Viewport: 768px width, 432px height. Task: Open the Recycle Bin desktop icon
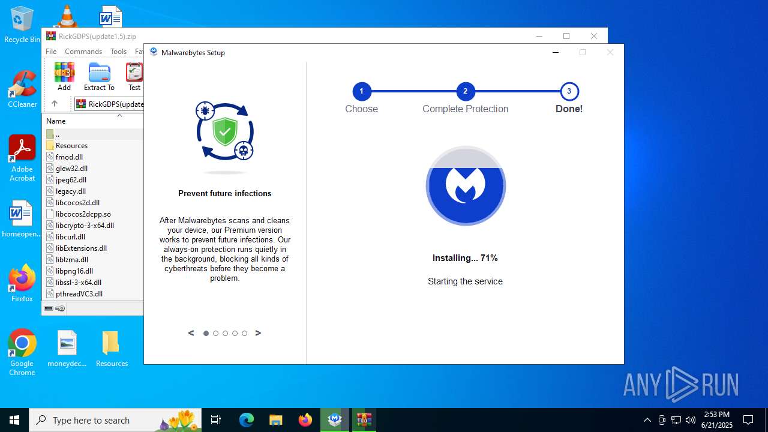(22, 25)
